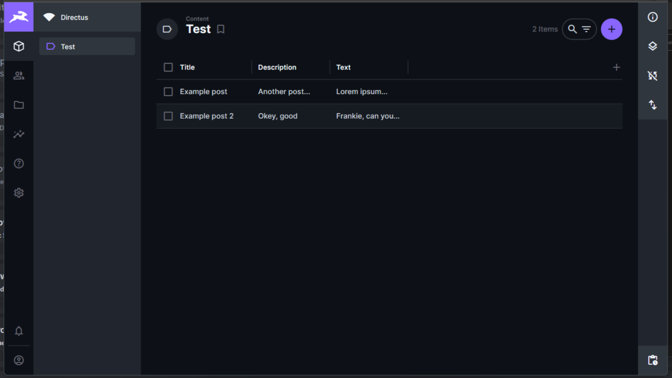Open the User Directory
The image size is (672, 378).
point(19,75)
